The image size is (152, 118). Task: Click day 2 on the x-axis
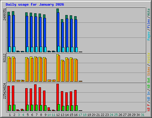click(14, 115)
